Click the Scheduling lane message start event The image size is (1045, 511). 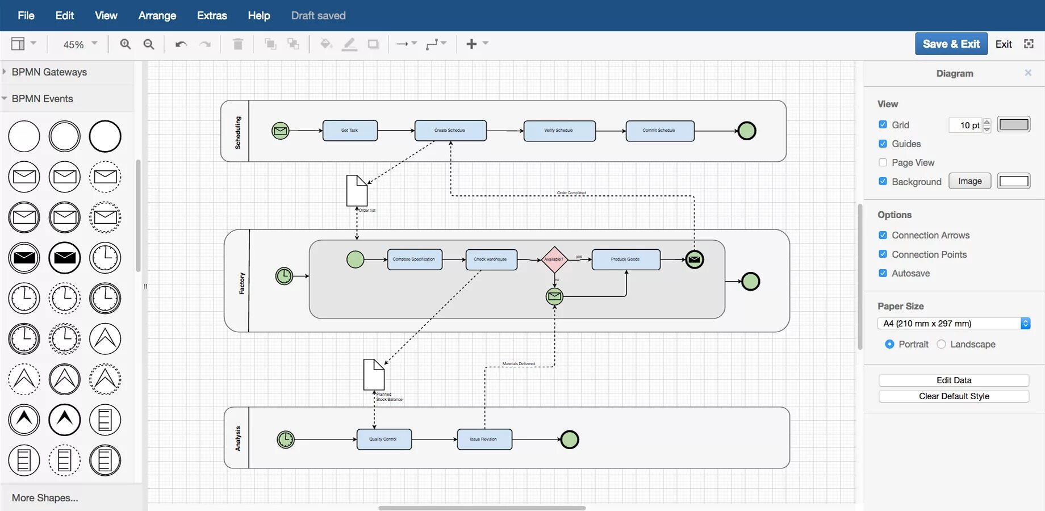(280, 131)
